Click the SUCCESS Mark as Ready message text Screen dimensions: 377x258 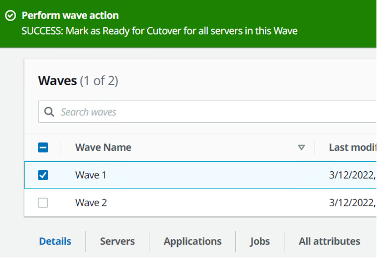point(159,31)
